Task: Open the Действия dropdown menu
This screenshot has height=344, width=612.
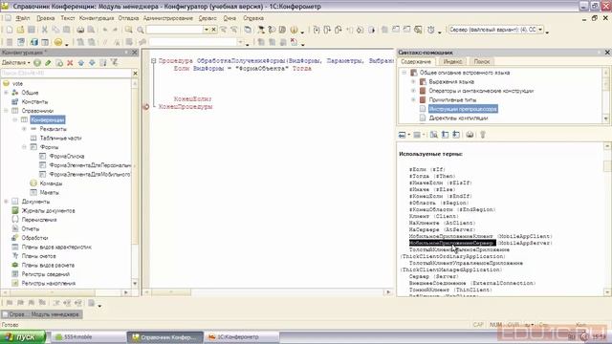Action: (15, 62)
